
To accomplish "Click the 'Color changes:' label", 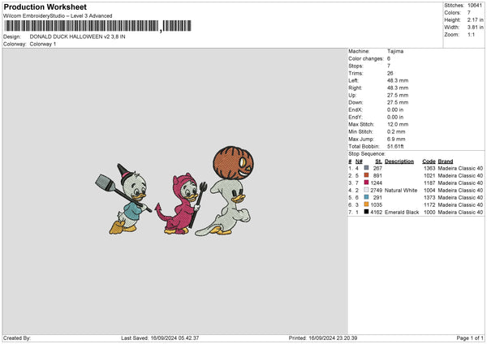I will [366, 58].
